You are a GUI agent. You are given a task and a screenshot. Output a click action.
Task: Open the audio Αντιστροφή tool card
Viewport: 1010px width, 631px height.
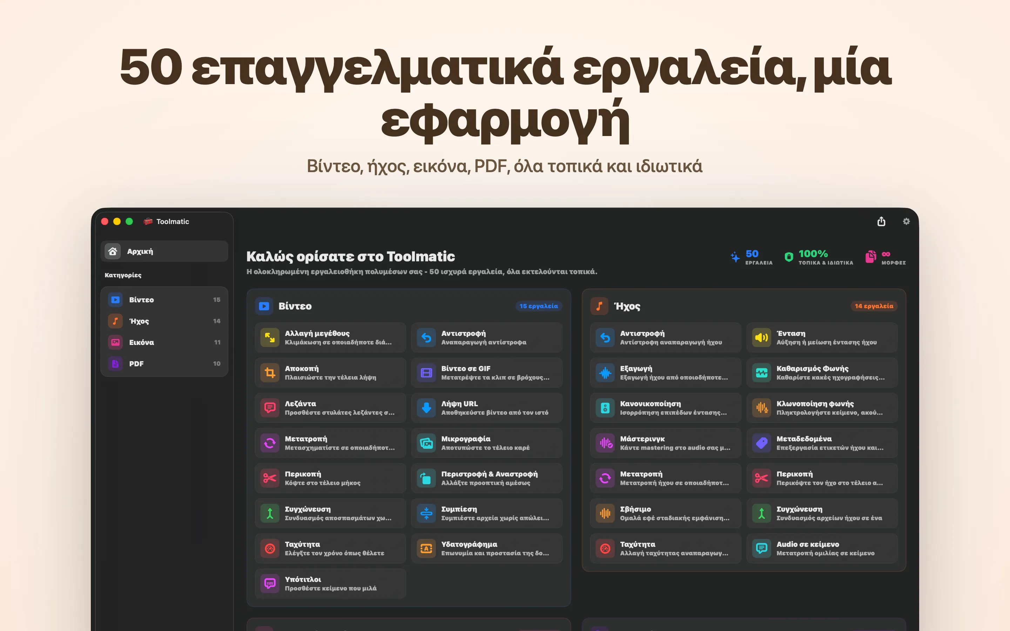(x=665, y=338)
